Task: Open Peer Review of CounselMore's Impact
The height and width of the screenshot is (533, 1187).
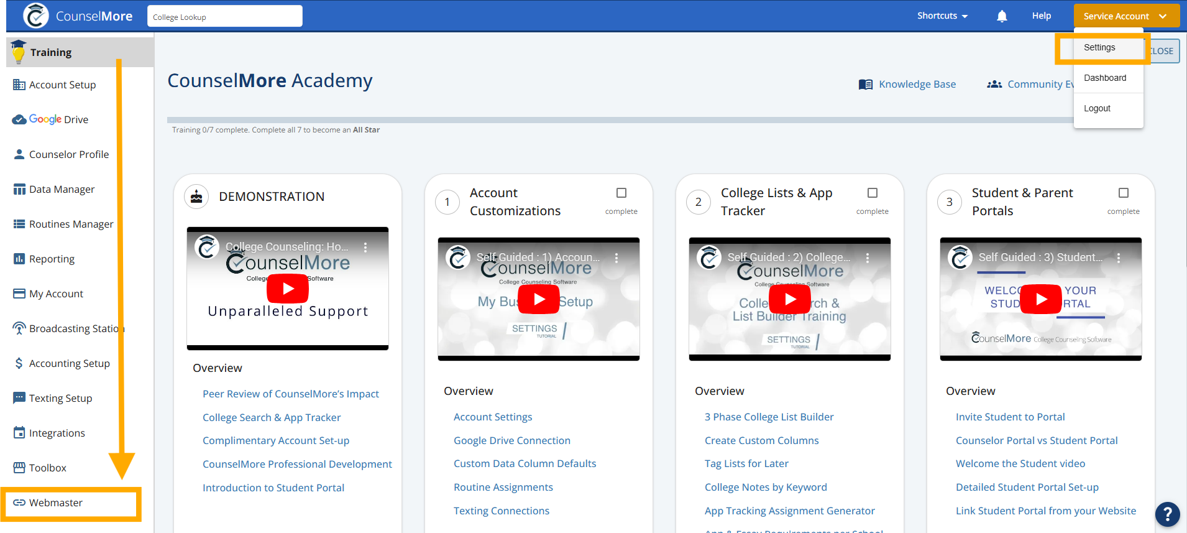Action: point(291,394)
